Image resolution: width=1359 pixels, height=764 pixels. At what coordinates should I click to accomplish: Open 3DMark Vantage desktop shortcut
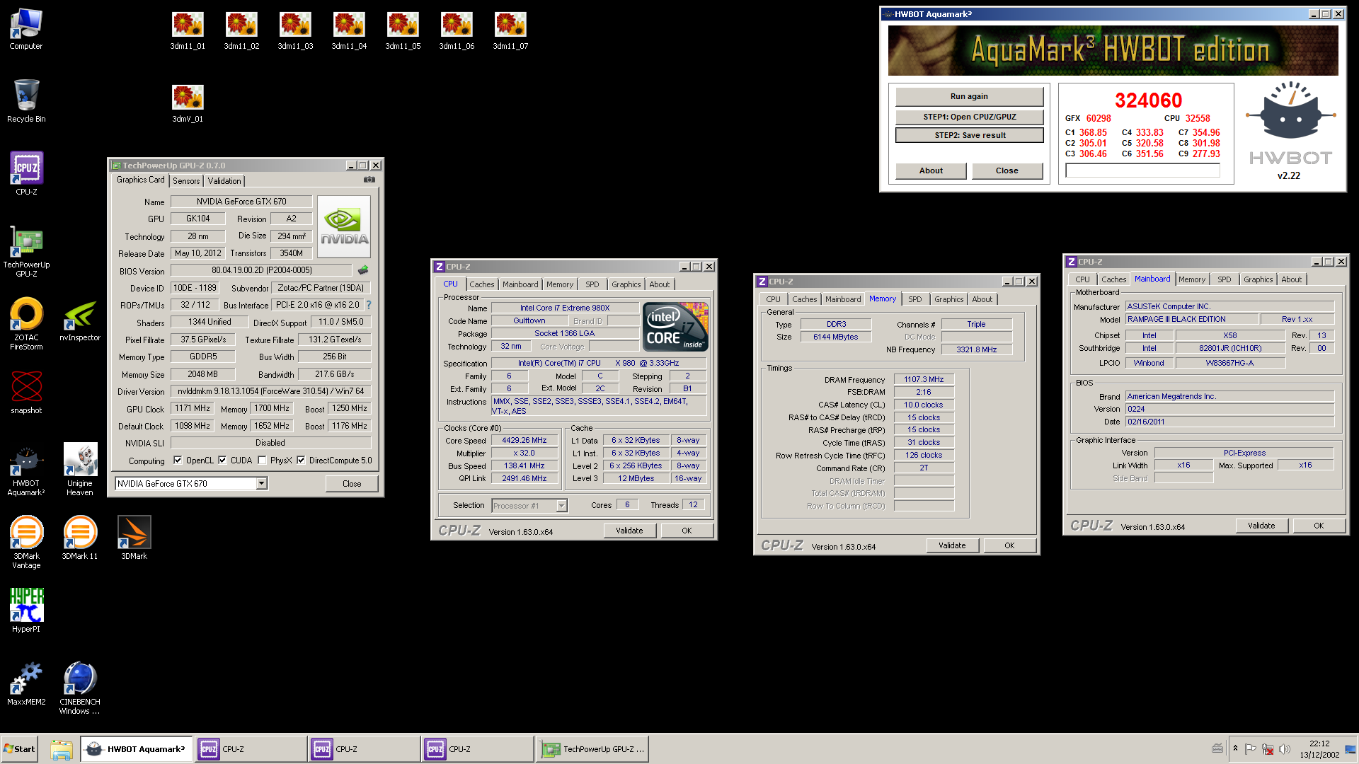pyautogui.click(x=26, y=543)
